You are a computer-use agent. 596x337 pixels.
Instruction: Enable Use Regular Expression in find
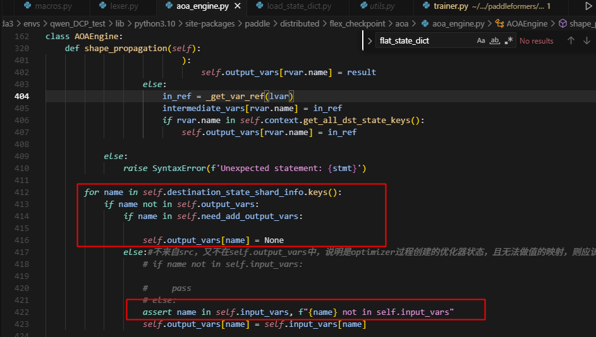coord(508,40)
